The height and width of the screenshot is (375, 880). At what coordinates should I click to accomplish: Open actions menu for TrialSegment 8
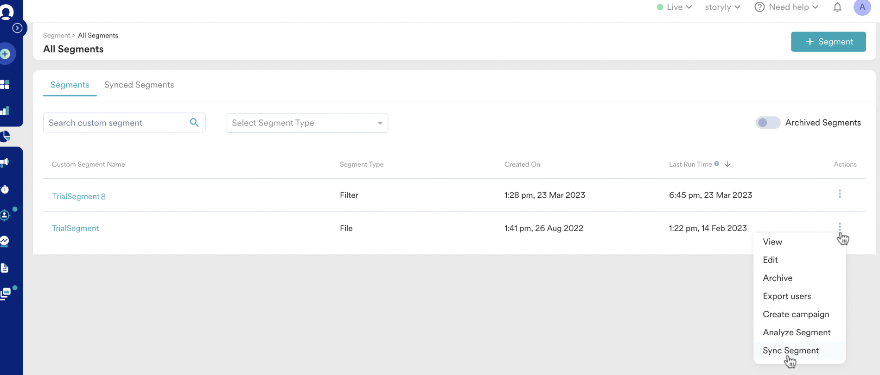coord(840,194)
